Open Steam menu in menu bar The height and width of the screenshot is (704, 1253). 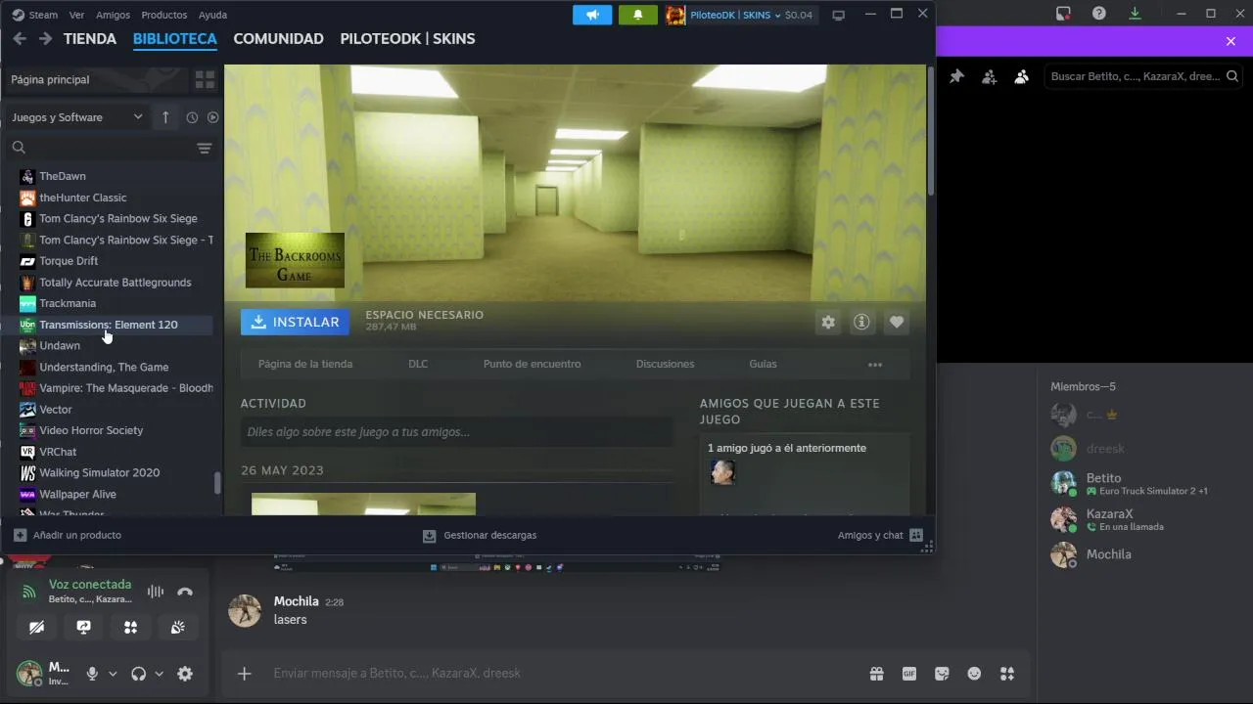pyautogui.click(x=43, y=15)
